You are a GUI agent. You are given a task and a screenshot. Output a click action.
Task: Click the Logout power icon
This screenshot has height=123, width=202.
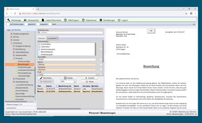119,20
